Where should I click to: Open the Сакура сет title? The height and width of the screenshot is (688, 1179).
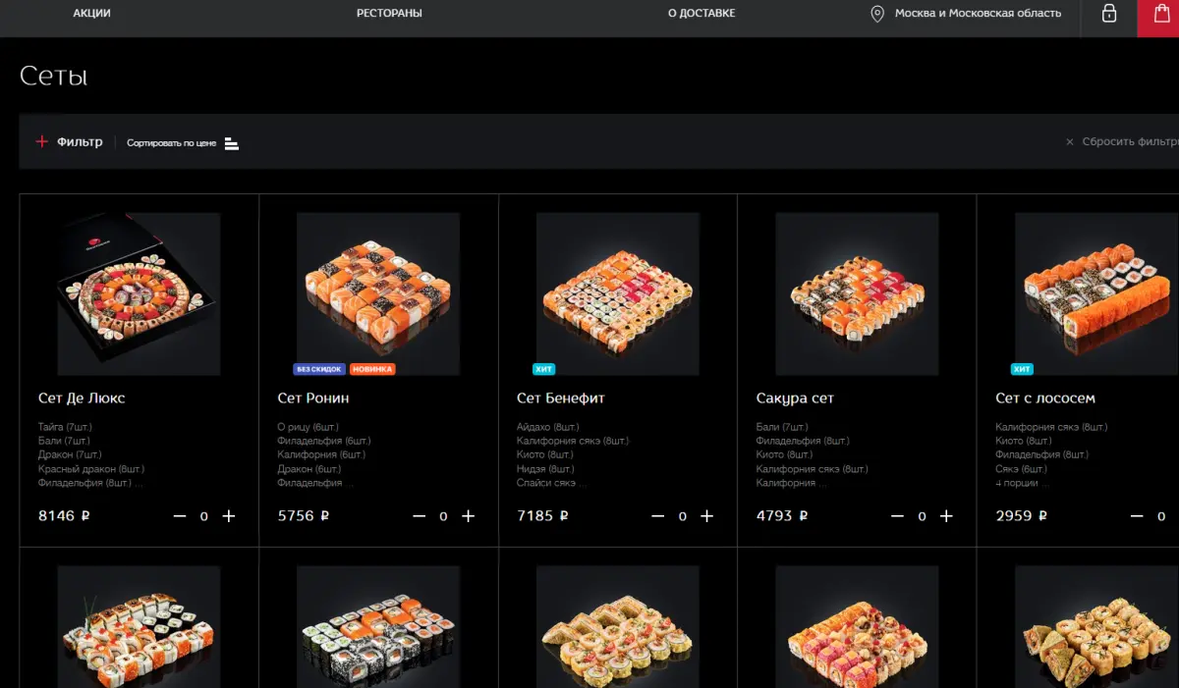(795, 398)
